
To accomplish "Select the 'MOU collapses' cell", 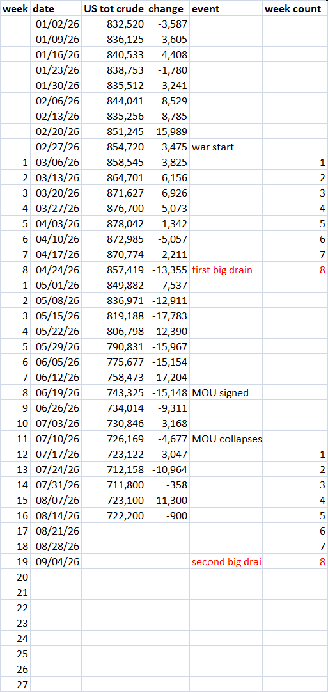I will click(226, 439).
